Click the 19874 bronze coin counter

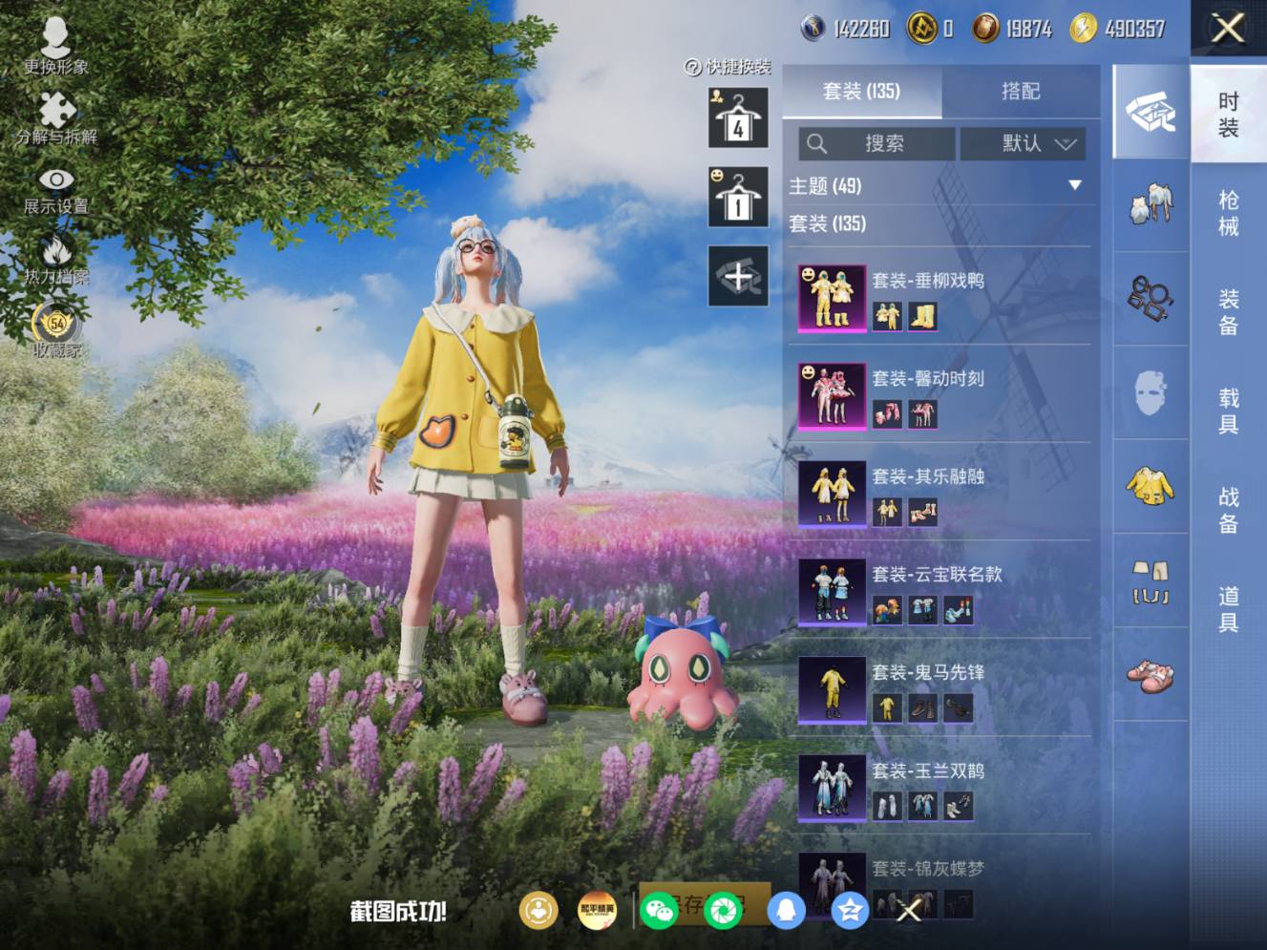pos(1012,29)
